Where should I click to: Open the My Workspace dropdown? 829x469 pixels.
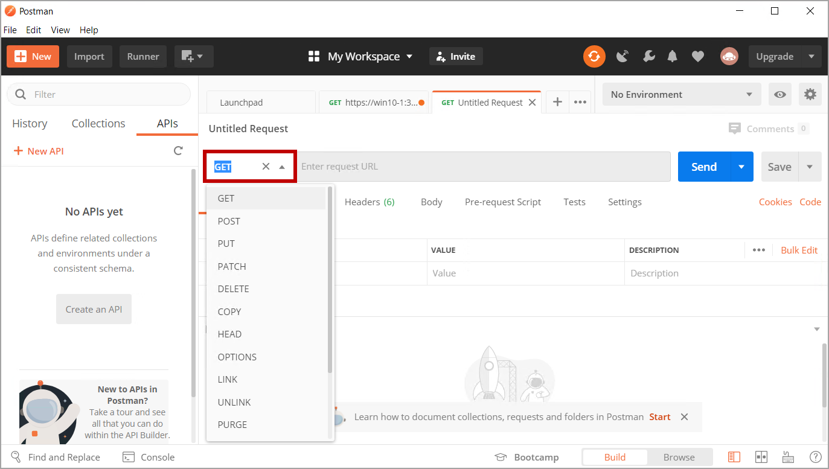[x=360, y=56]
